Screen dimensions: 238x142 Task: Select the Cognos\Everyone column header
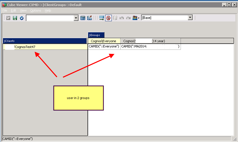click(x=104, y=41)
